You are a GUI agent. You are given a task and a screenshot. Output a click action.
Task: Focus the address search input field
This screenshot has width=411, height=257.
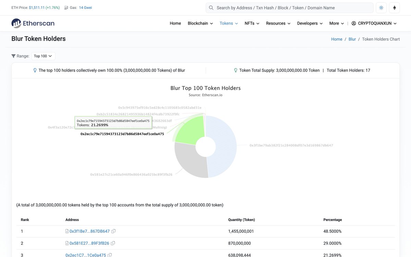point(289,8)
